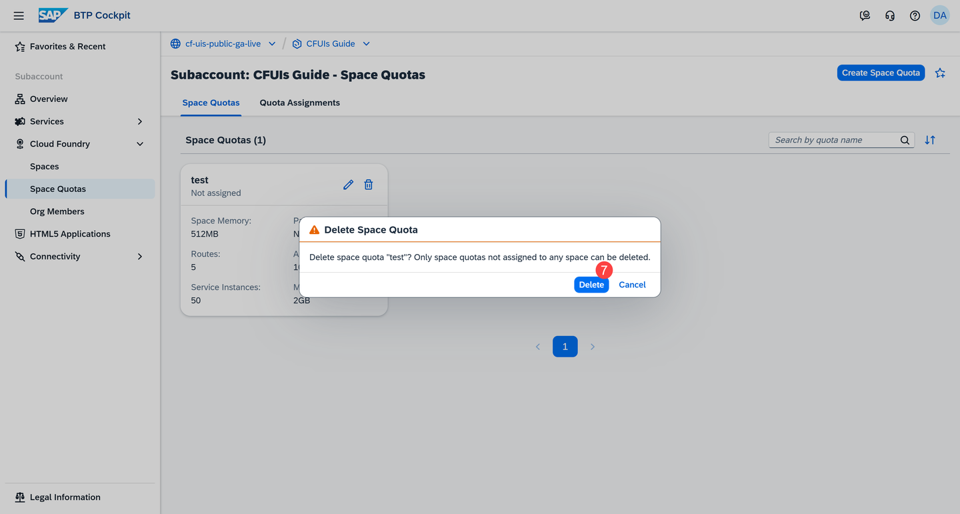Click the Services puzzle icon

(x=20, y=121)
